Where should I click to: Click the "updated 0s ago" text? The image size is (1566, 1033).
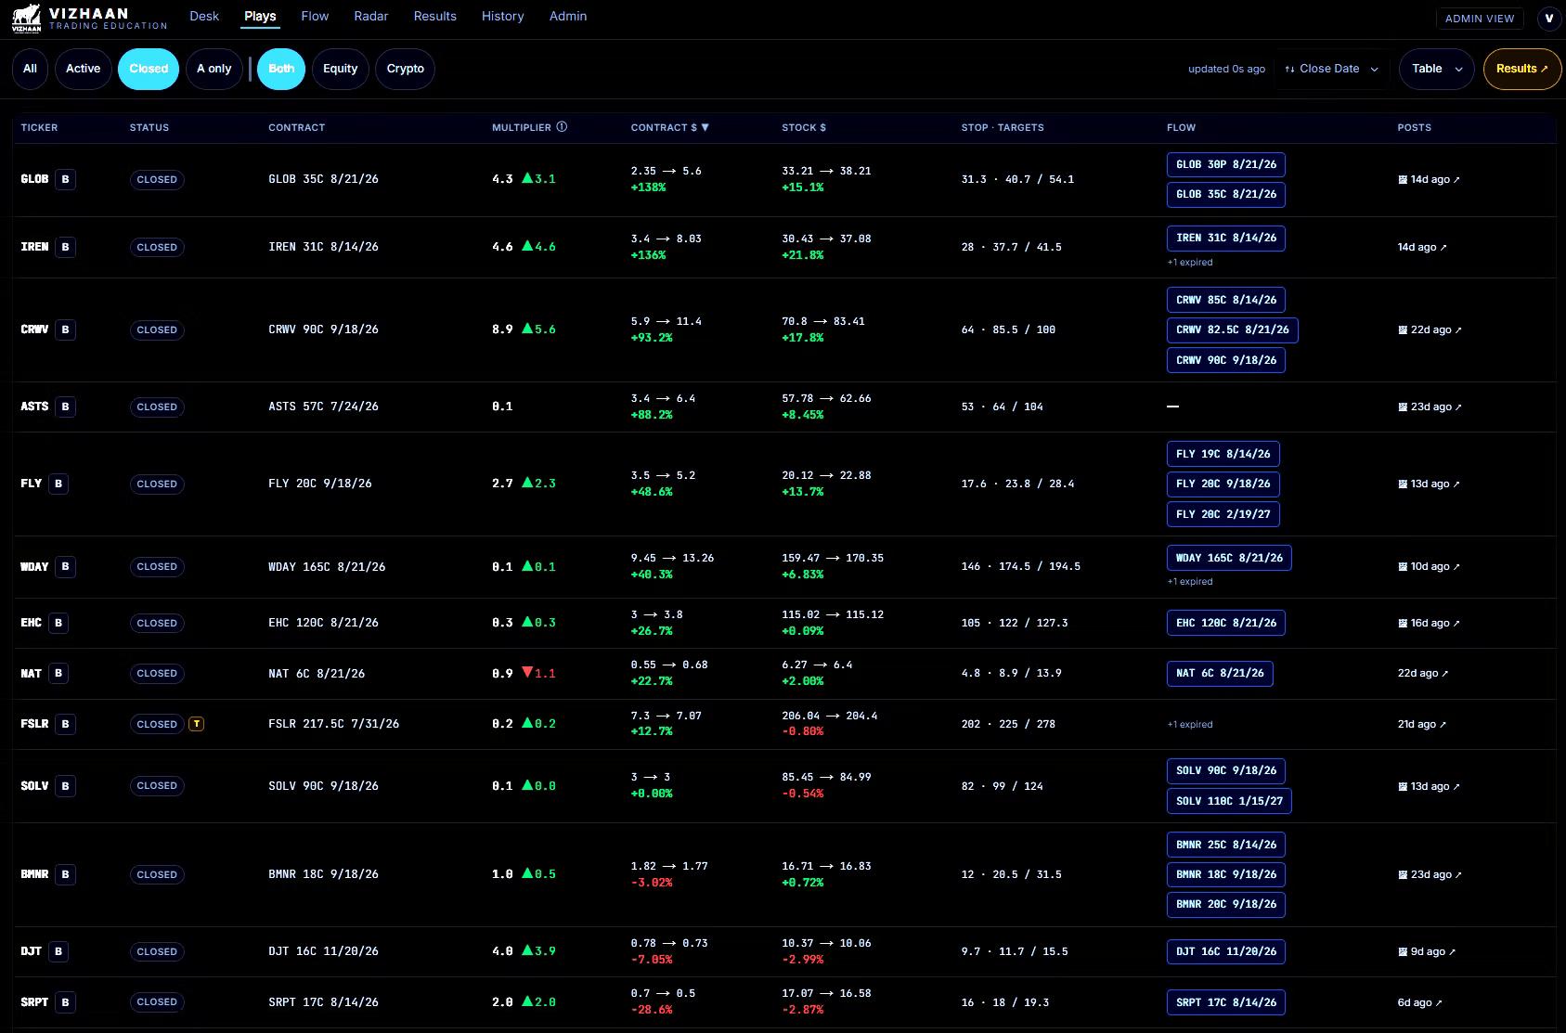(x=1226, y=69)
